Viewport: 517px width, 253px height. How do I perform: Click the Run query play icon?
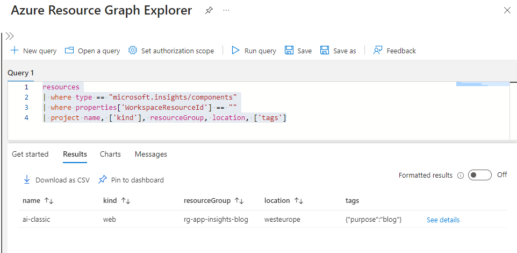235,51
